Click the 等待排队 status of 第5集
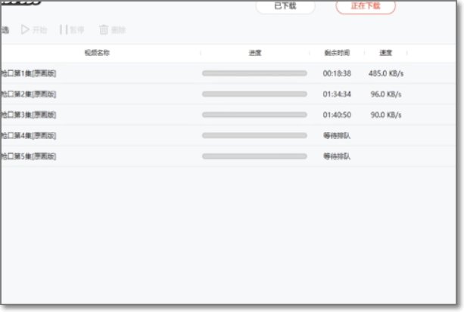This screenshot has height=312, width=464. 337,156
